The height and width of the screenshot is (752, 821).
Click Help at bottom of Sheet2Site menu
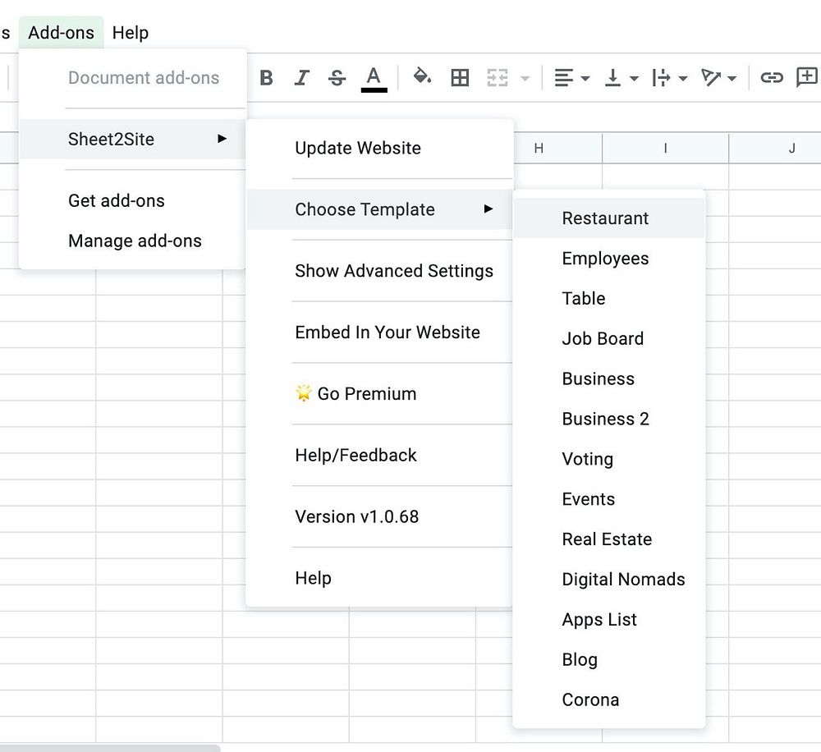point(379,578)
